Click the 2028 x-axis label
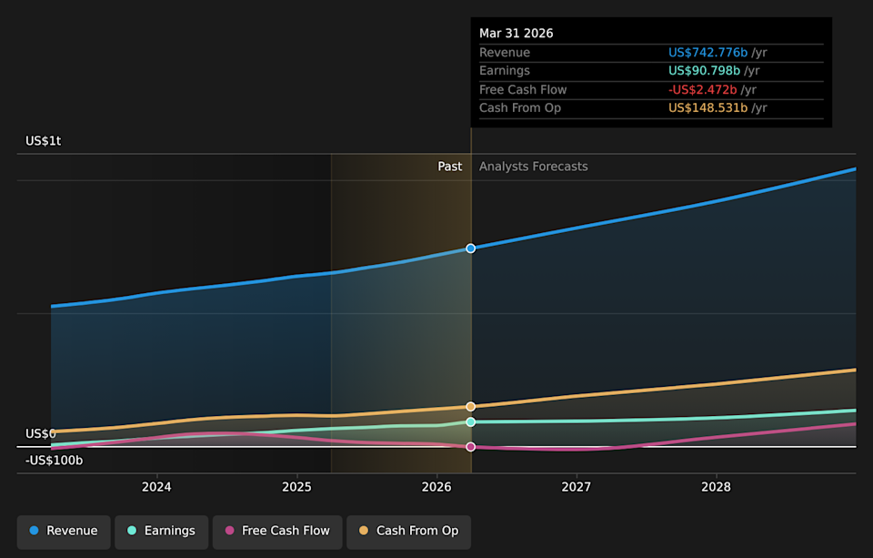Screen dimensions: 873x558 tap(716, 487)
